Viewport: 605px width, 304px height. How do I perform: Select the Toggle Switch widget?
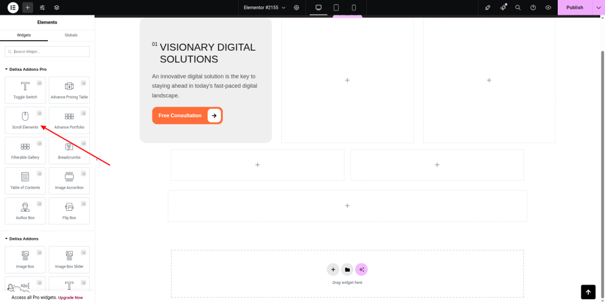(25, 90)
